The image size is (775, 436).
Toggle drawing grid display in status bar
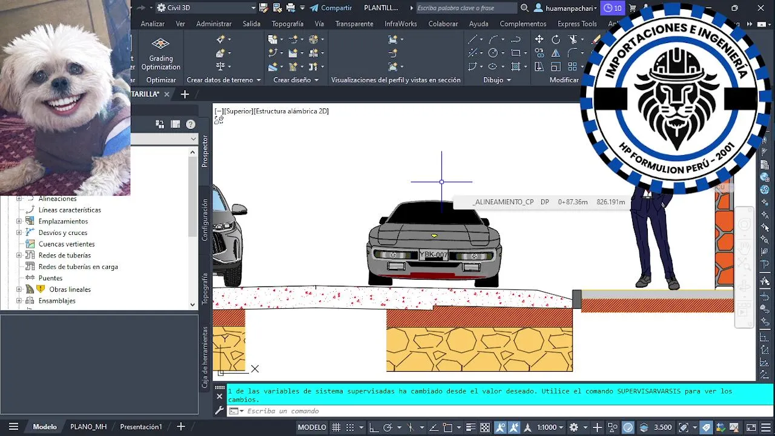tap(337, 427)
